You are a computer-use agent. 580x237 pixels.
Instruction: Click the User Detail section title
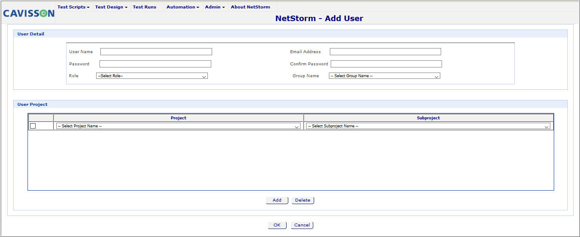31,34
